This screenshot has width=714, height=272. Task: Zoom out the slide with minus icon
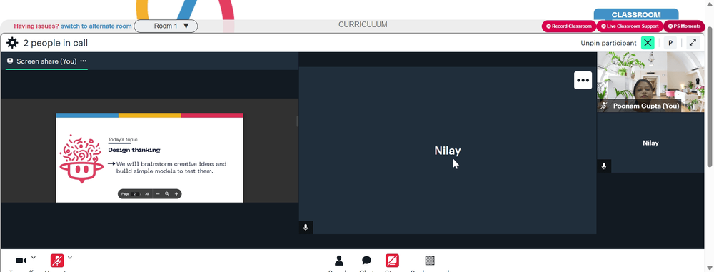coord(158,194)
